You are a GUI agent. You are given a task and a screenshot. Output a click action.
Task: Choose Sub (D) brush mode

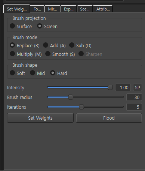[80, 45]
